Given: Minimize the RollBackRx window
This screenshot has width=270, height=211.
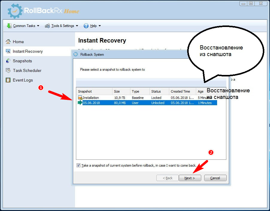Looking at the screenshot, I should [x=243, y=4].
